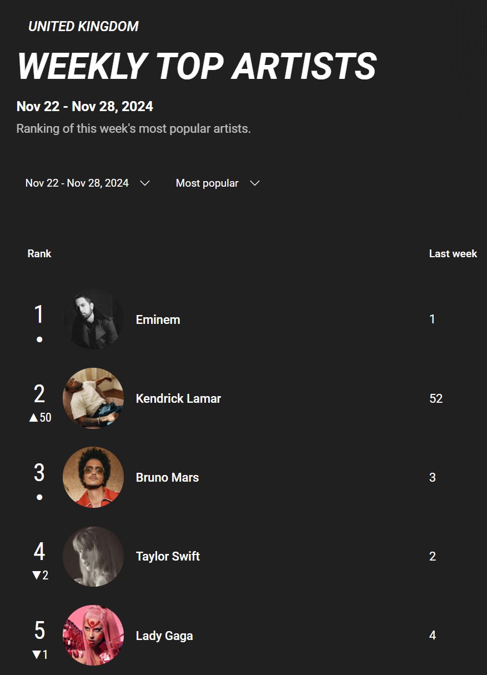Screen dimensions: 487x675
Task: Click the down-1 arrow under rank 5
Action: click(40, 654)
